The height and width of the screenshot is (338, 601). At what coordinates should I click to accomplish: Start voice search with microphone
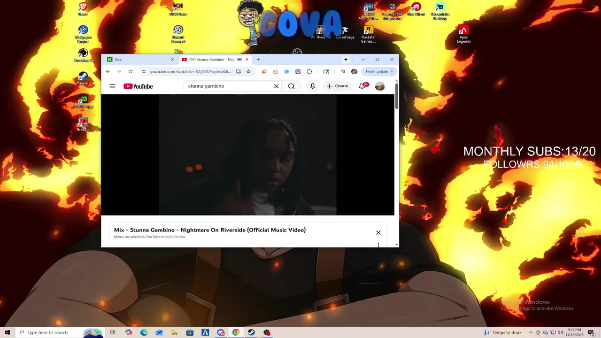click(312, 86)
